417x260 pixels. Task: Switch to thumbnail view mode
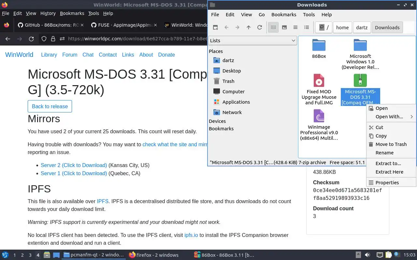tap(284, 28)
